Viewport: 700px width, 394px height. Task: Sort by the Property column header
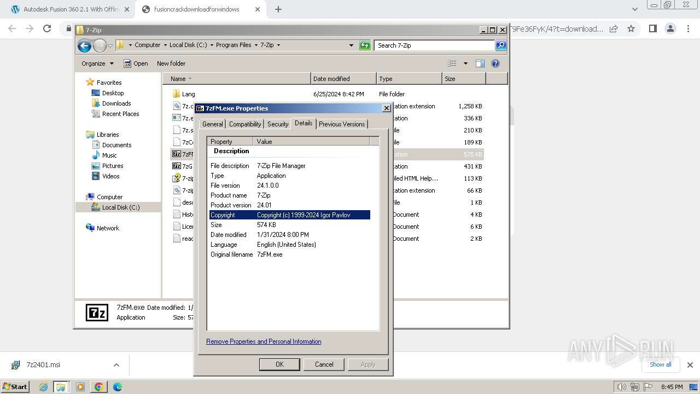tap(230, 142)
